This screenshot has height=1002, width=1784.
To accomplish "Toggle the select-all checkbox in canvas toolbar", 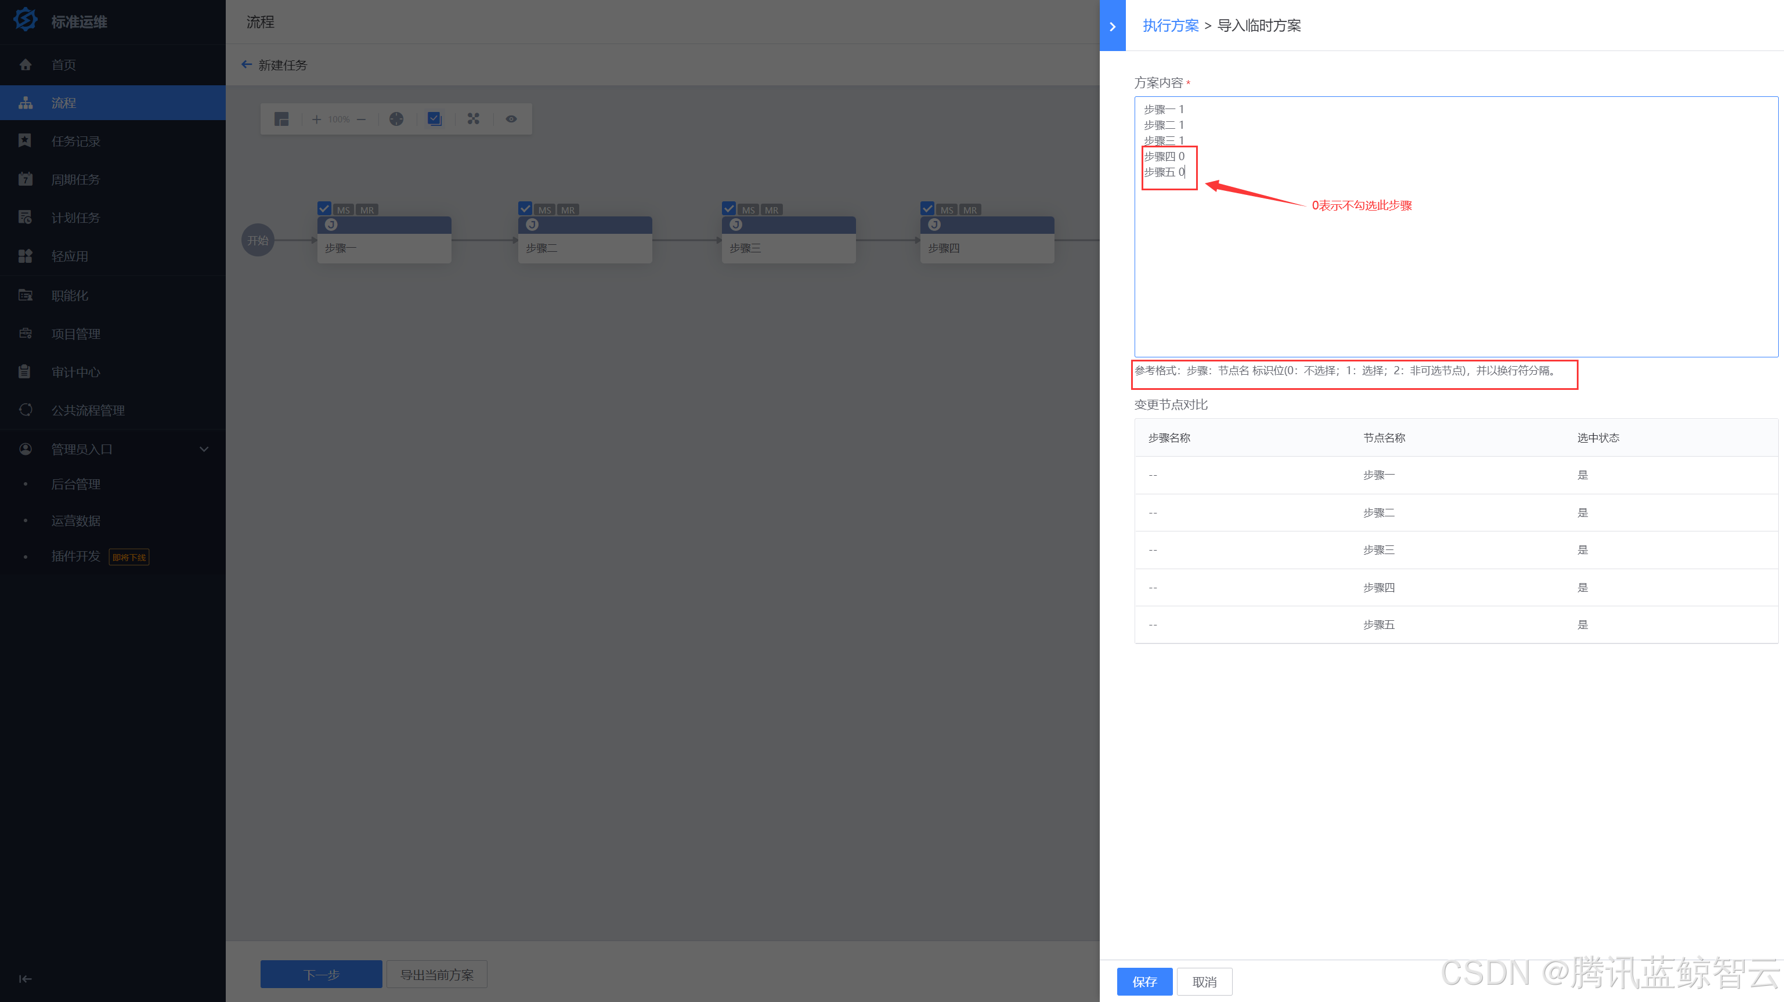I will coord(434,119).
